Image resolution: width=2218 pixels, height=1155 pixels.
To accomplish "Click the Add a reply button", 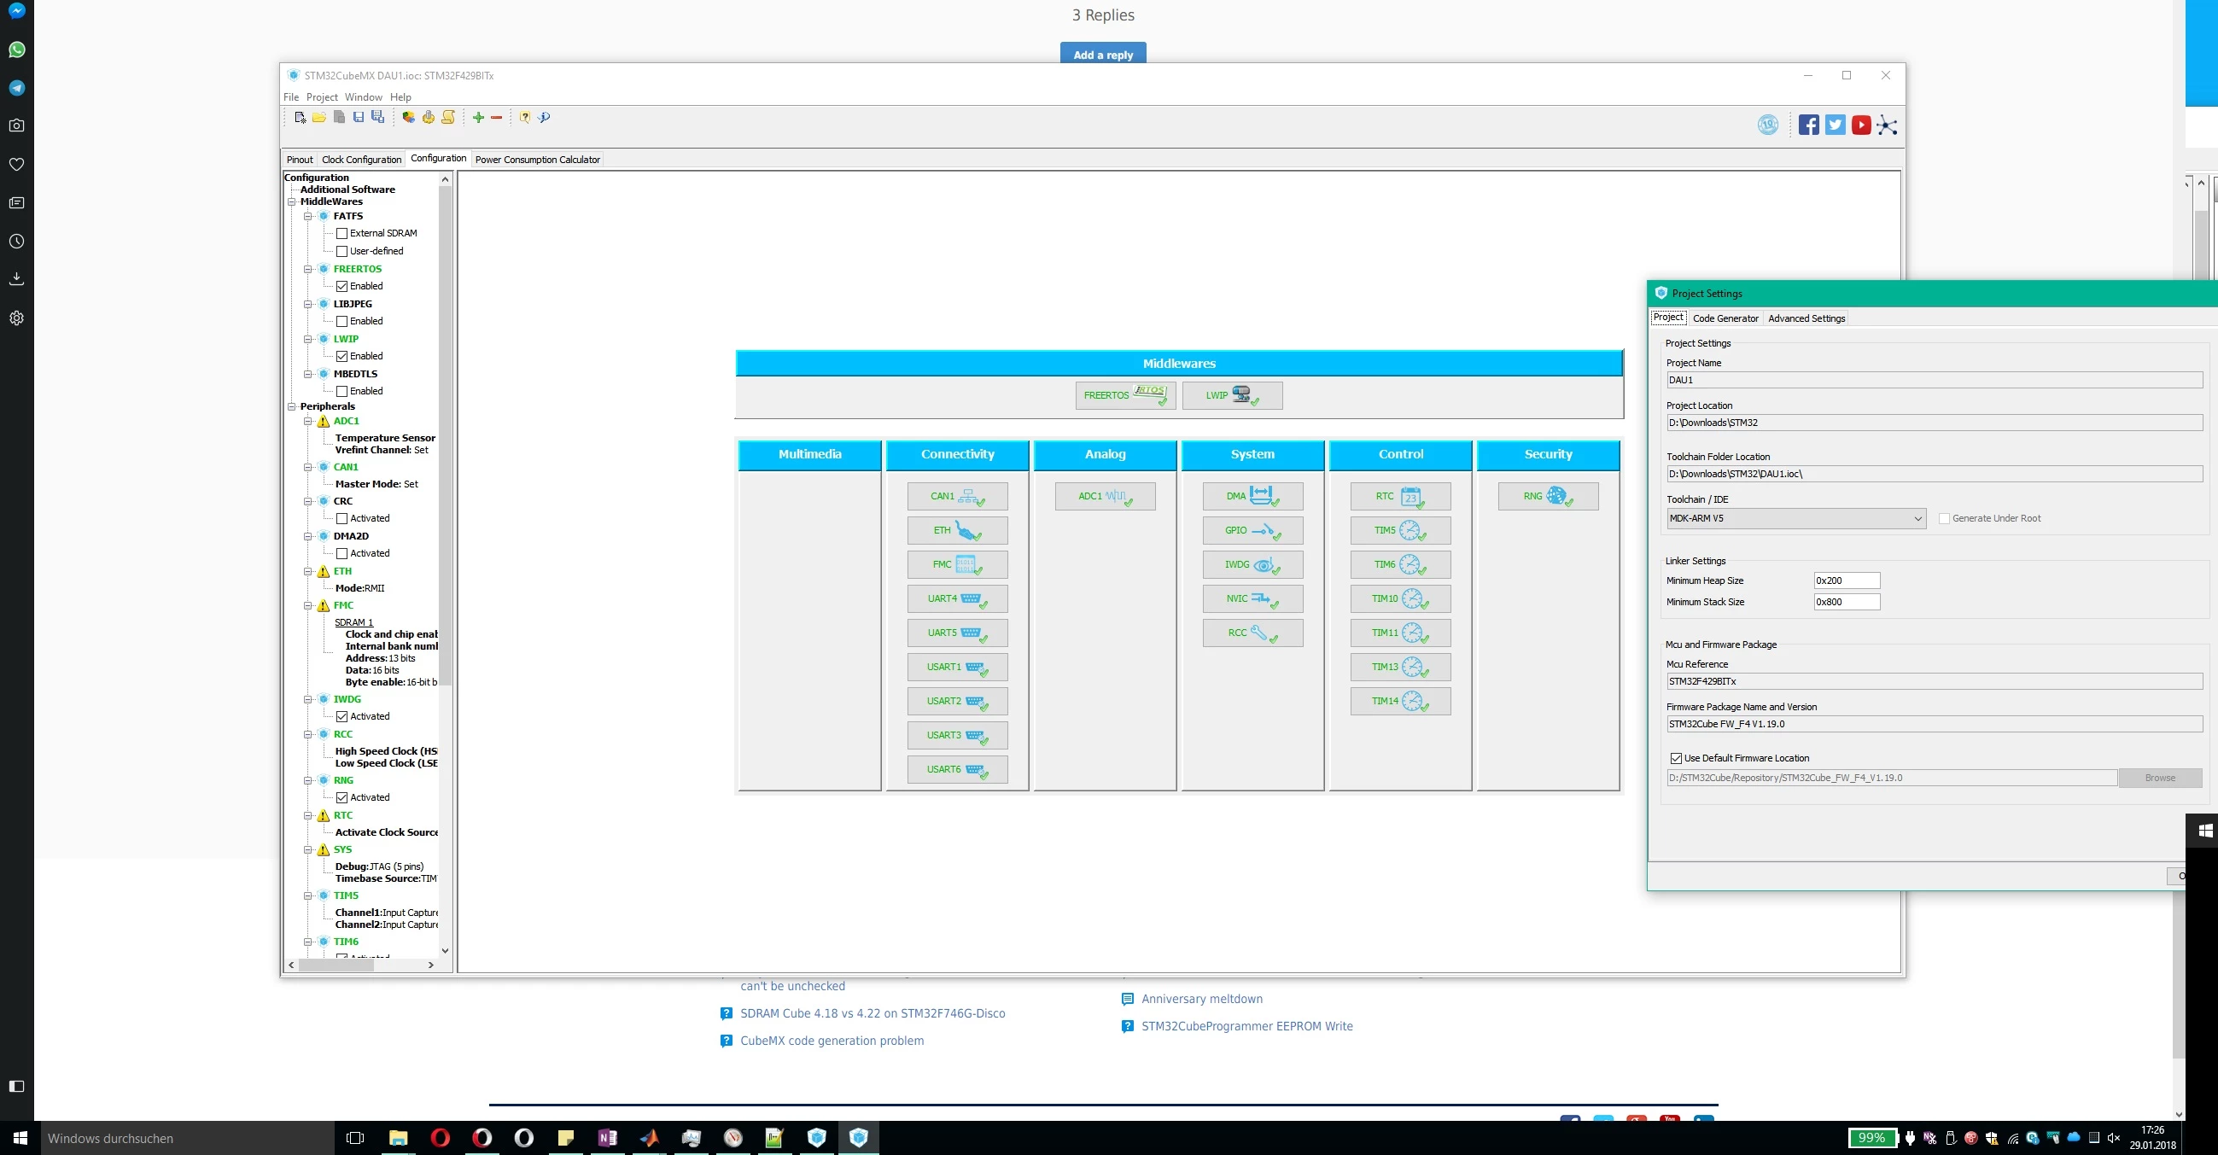I will click(x=1103, y=55).
